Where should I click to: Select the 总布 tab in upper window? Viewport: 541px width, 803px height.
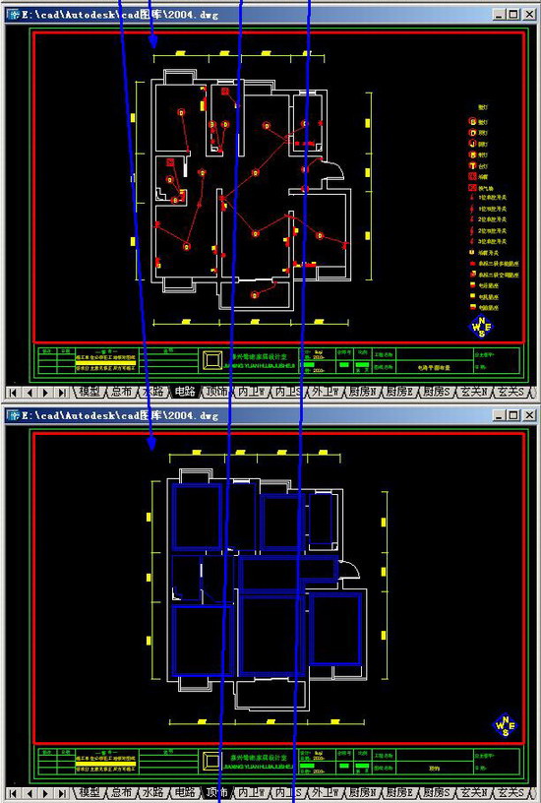coord(121,393)
